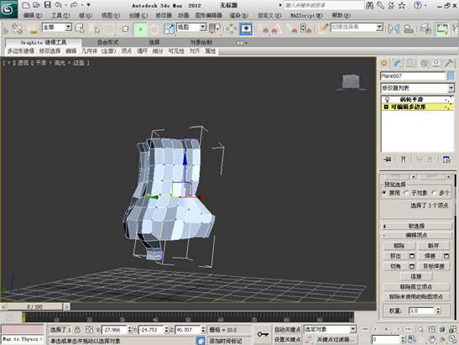Click the pink MAXScript listener box
Image resolution: width=459 pixels, height=345 pixels.
click(x=23, y=329)
